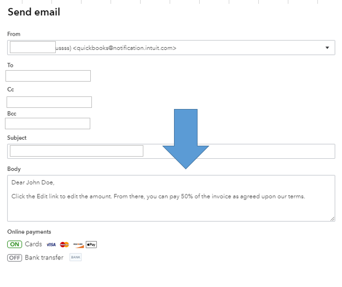The width and height of the screenshot is (342, 287).
Task: Click the Apple Pay icon
Action: [91, 245]
